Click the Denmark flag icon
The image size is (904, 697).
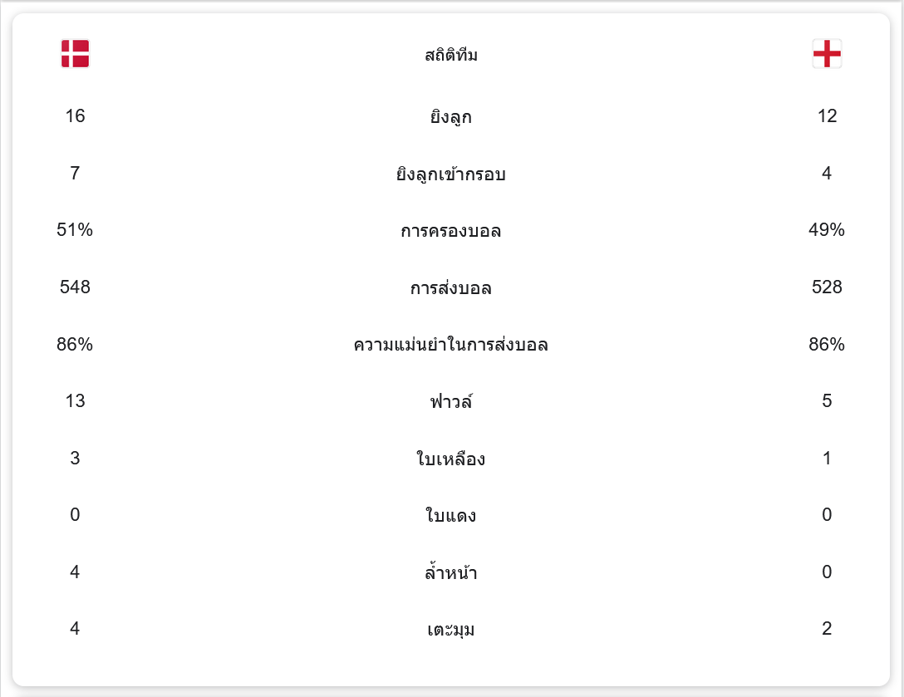tap(75, 54)
